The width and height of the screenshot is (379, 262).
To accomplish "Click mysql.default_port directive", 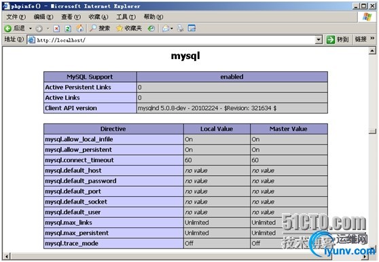I will pos(73,191).
